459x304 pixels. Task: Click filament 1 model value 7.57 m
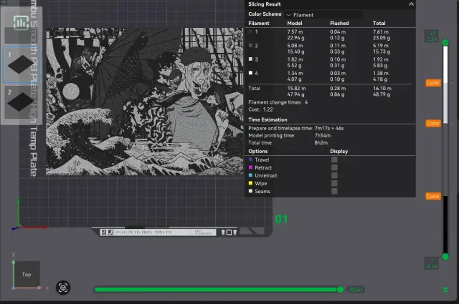pyautogui.click(x=295, y=31)
